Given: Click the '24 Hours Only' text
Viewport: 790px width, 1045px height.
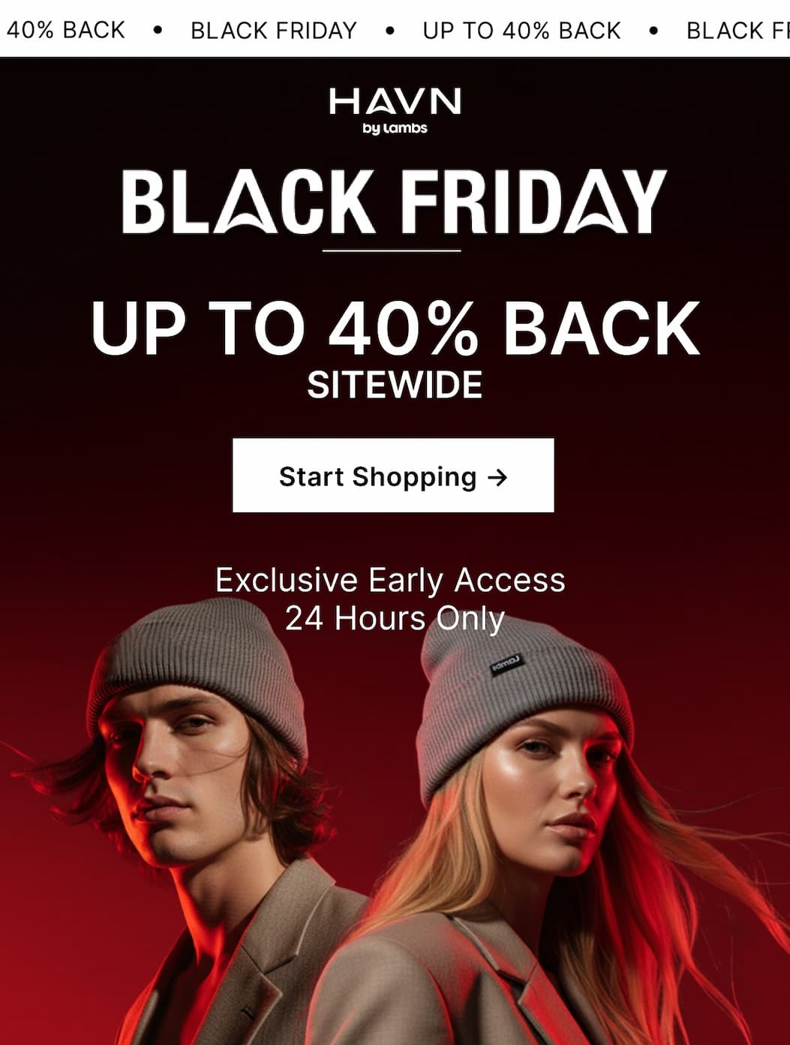Looking at the screenshot, I should [395, 619].
